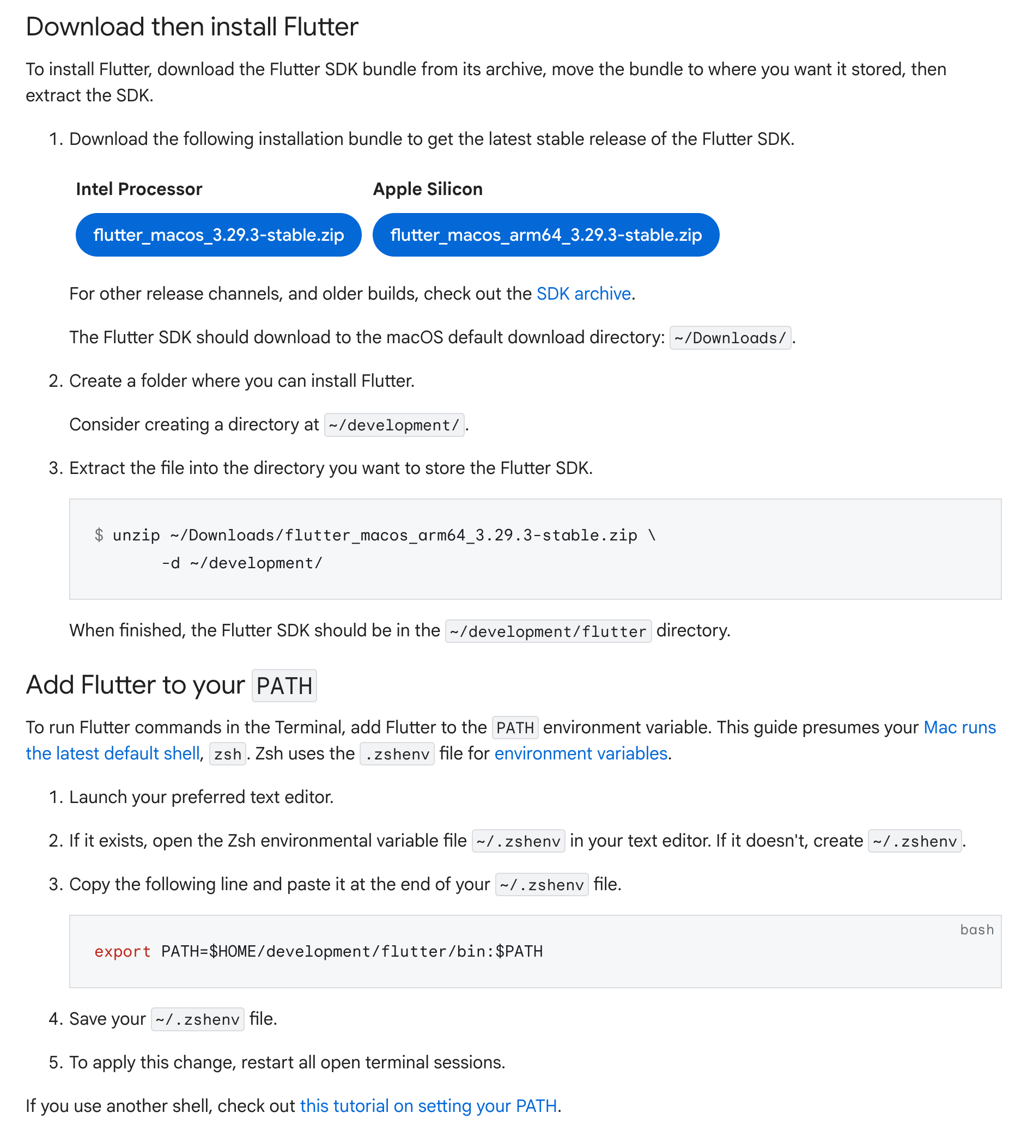Click the 'Intel Processor' column label
Viewport: 1009px width, 1131px height.
tap(138, 188)
